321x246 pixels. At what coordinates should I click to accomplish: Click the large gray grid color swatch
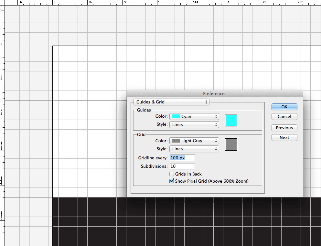[x=231, y=144]
